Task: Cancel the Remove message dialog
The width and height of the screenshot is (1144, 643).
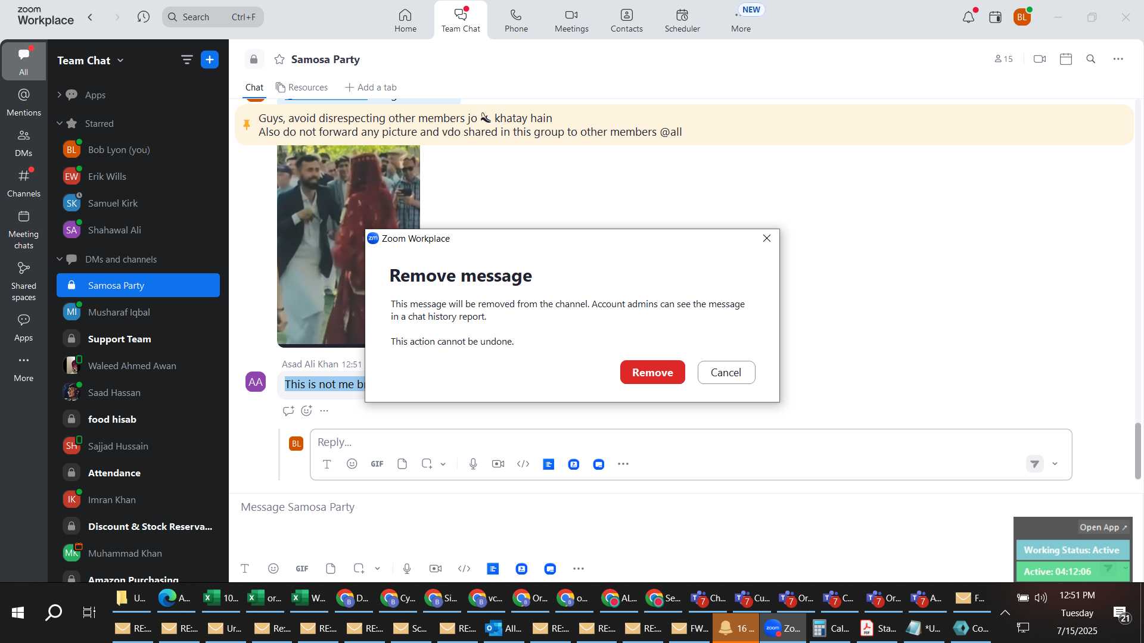Action: (726, 372)
